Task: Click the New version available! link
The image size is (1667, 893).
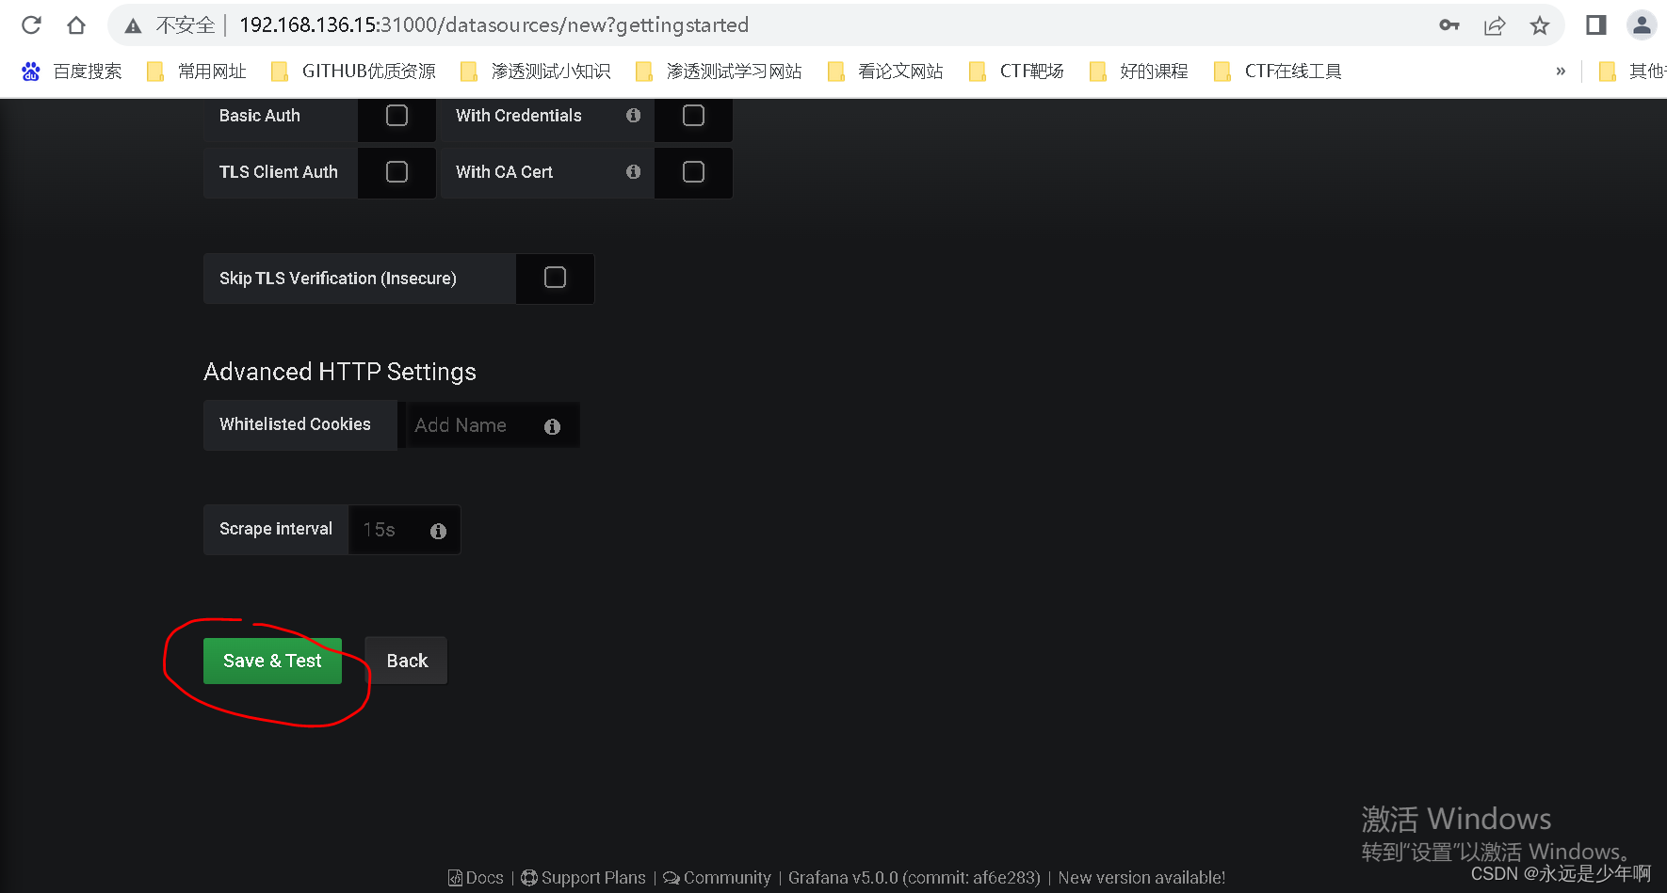Action: point(1141,878)
